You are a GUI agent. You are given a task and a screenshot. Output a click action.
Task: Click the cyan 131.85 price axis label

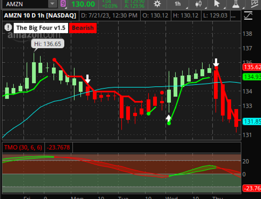pyautogui.click(x=252, y=121)
